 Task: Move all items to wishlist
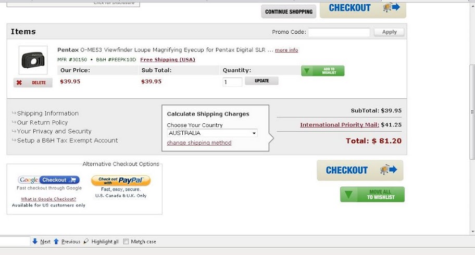(372, 195)
